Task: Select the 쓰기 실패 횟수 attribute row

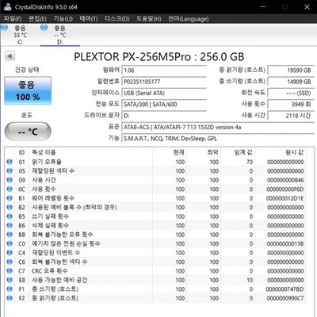Action: point(156,216)
